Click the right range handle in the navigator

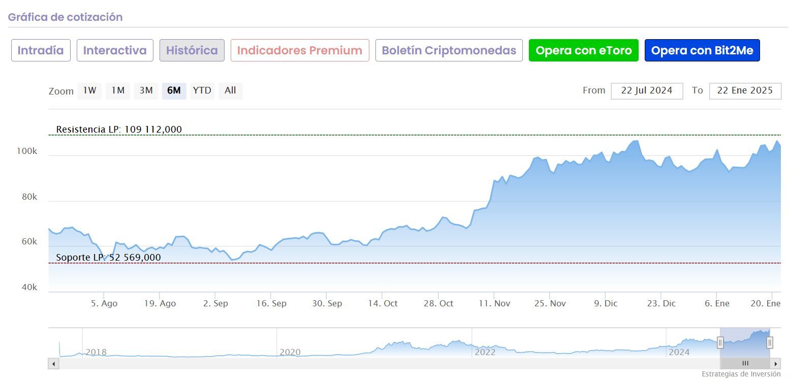coord(770,343)
